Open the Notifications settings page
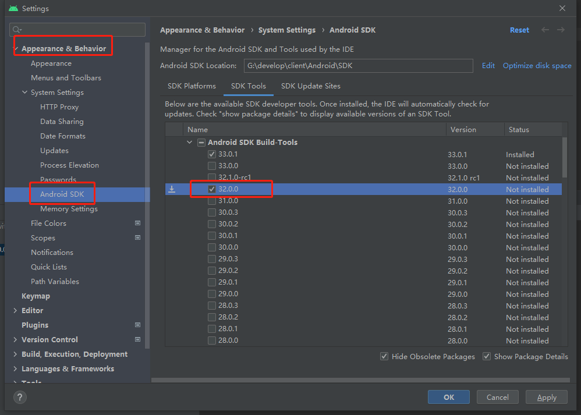Viewport: 581px width, 415px height. pos(52,253)
